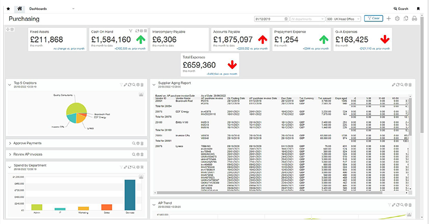Click the orange Lyreco pie slice
This screenshot has width=429, height=224.
tap(80, 118)
